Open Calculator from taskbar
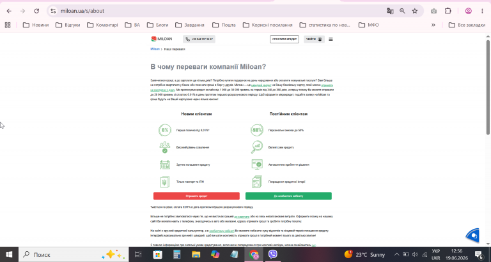Screen dimensions: 491x262 point(177,254)
